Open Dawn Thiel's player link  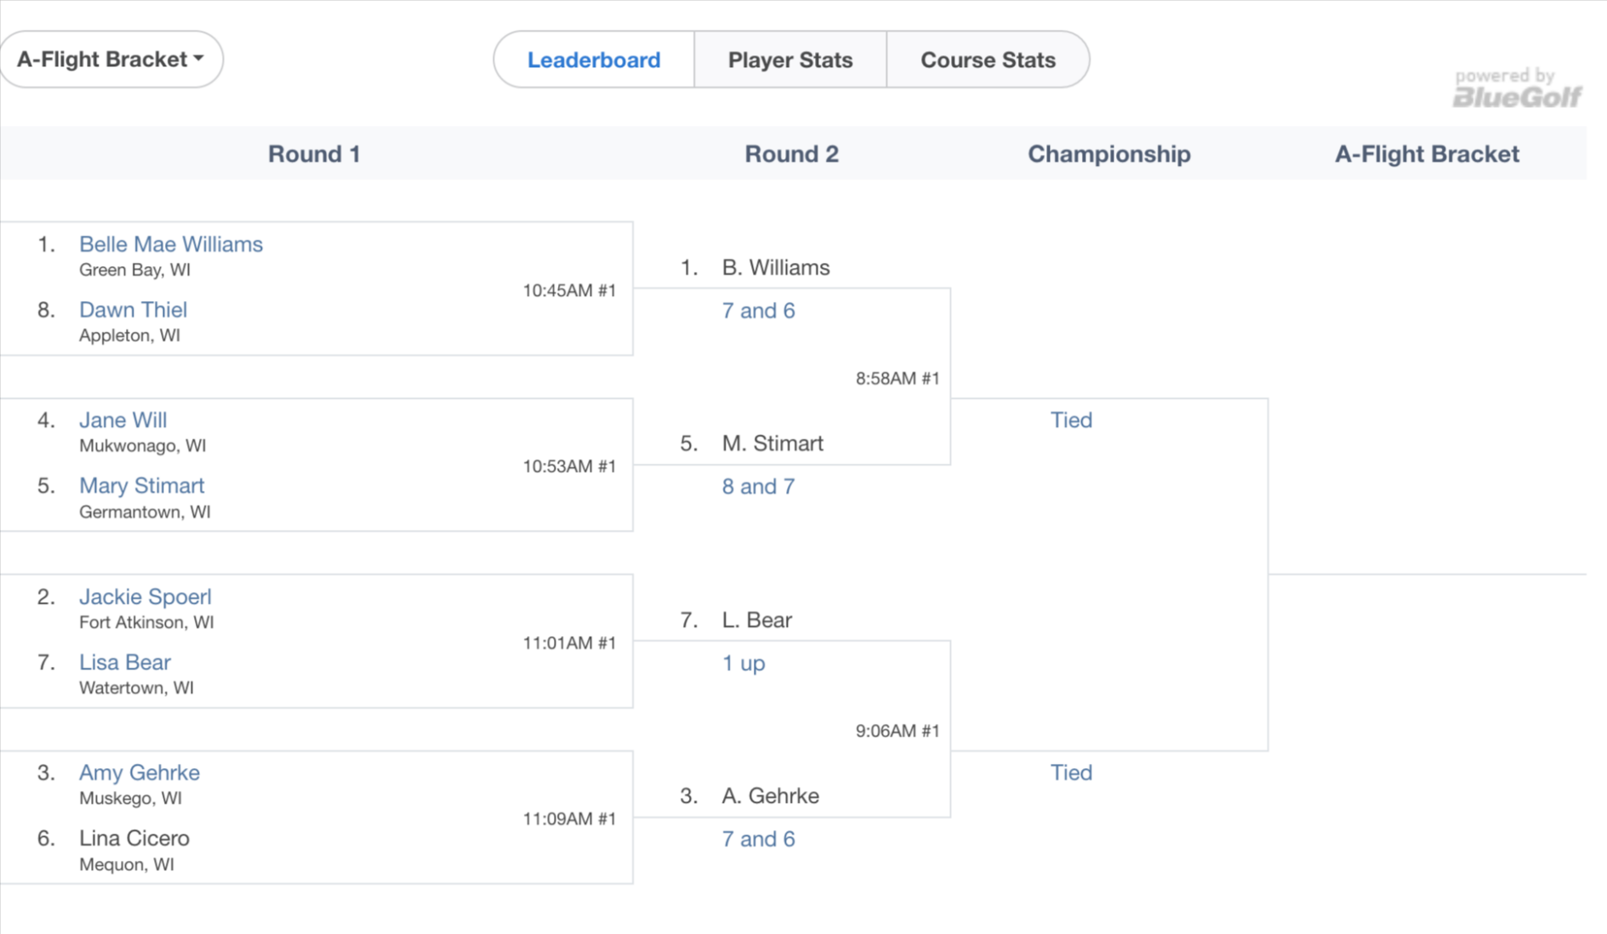(133, 310)
